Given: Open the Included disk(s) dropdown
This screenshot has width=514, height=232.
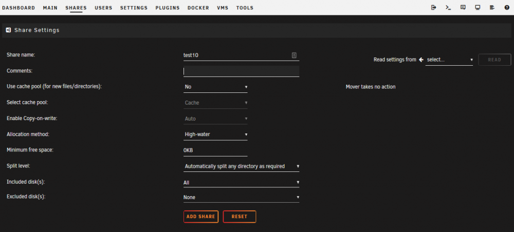Looking at the screenshot, I should point(241,182).
